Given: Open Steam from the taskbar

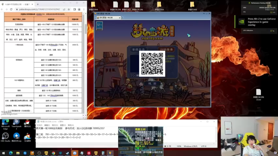Looking at the screenshot, I should 67,153.
